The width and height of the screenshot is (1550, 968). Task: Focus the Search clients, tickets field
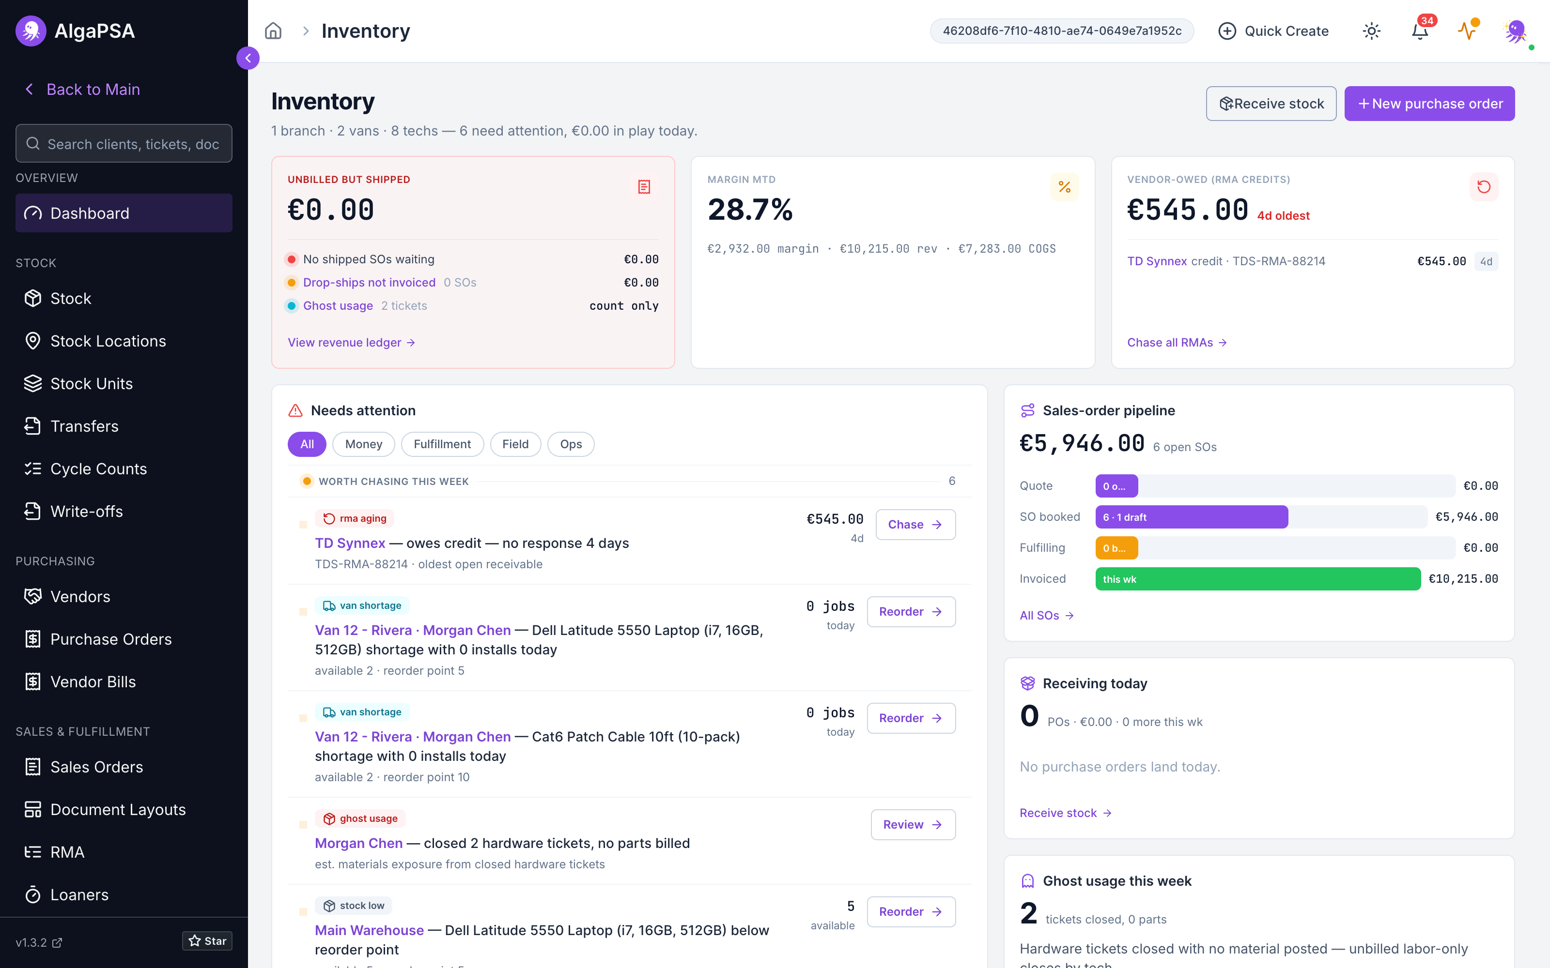click(x=124, y=143)
